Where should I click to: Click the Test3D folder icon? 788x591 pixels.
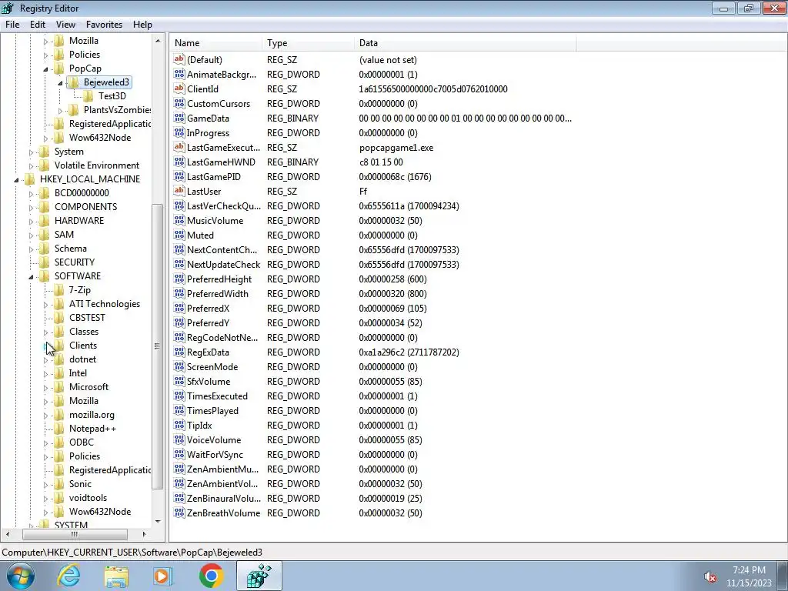(88, 96)
